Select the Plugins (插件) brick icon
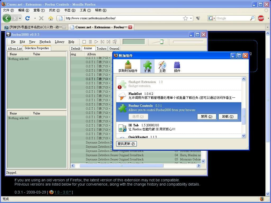 (x=177, y=66)
